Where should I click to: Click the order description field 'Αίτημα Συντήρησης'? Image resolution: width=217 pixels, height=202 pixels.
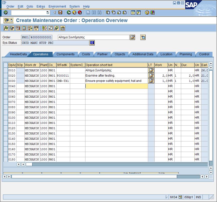pos(93,37)
